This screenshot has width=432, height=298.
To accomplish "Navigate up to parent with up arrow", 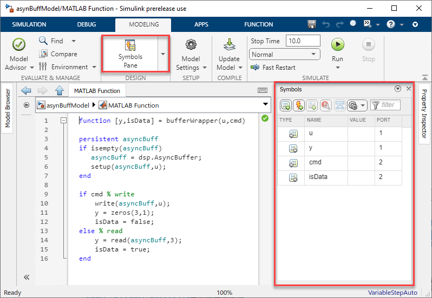I will (x=60, y=90).
